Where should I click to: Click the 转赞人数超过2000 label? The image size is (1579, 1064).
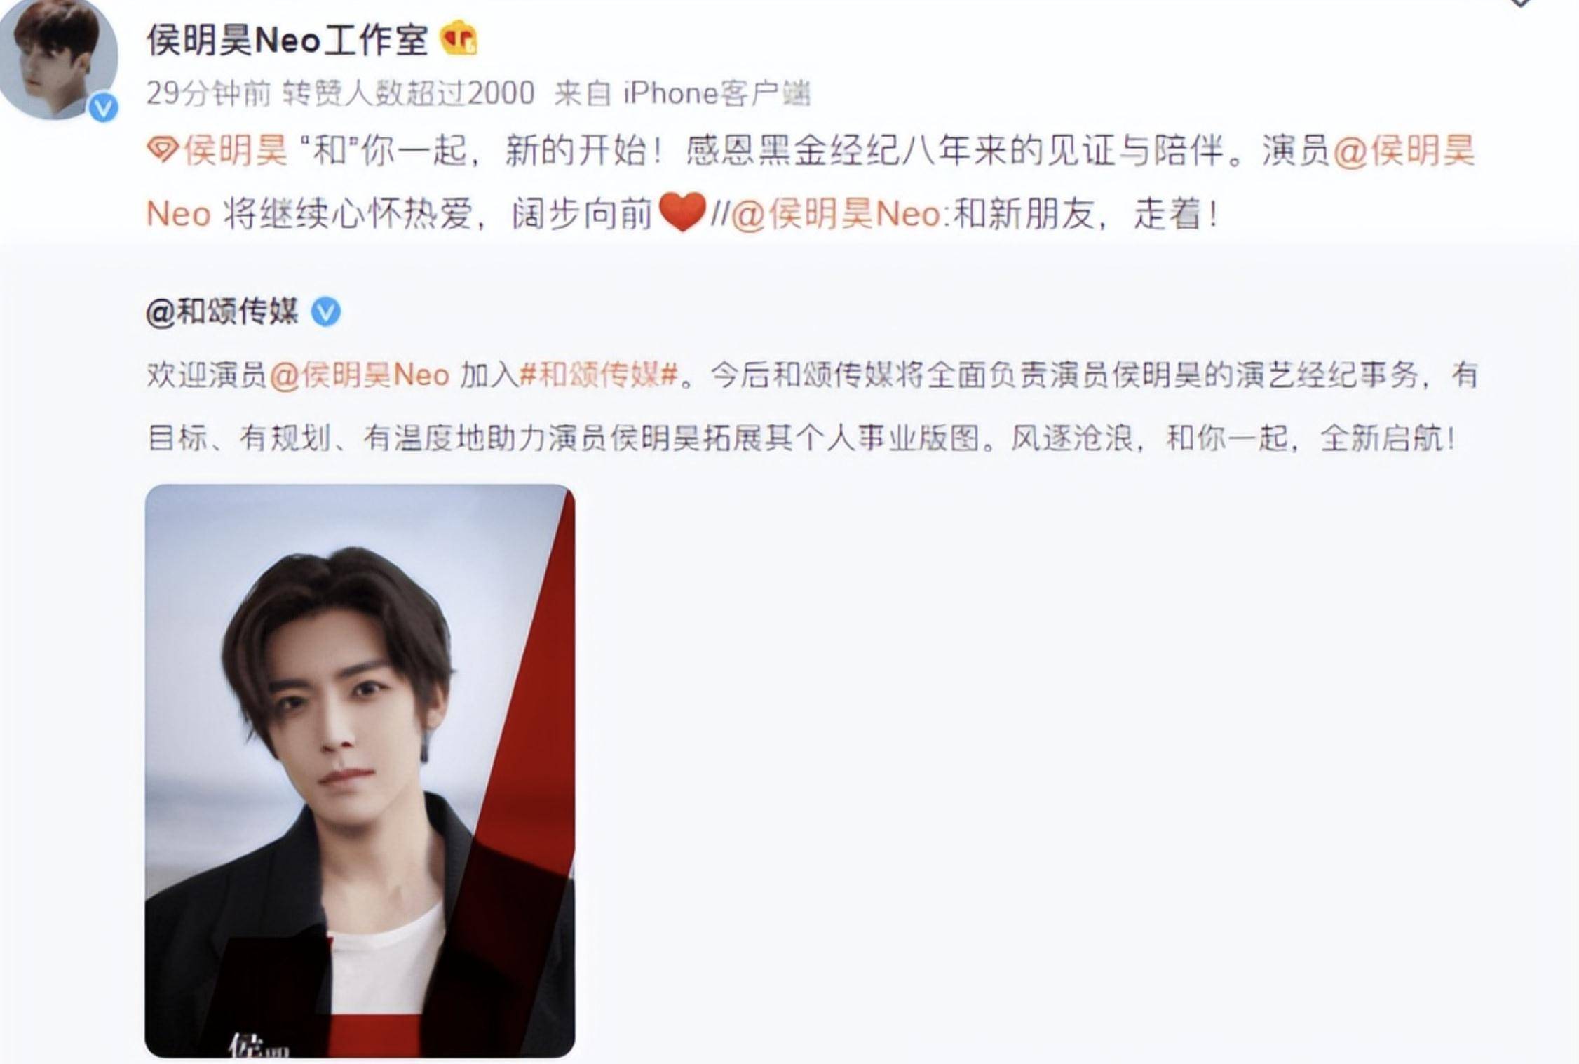[408, 93]
